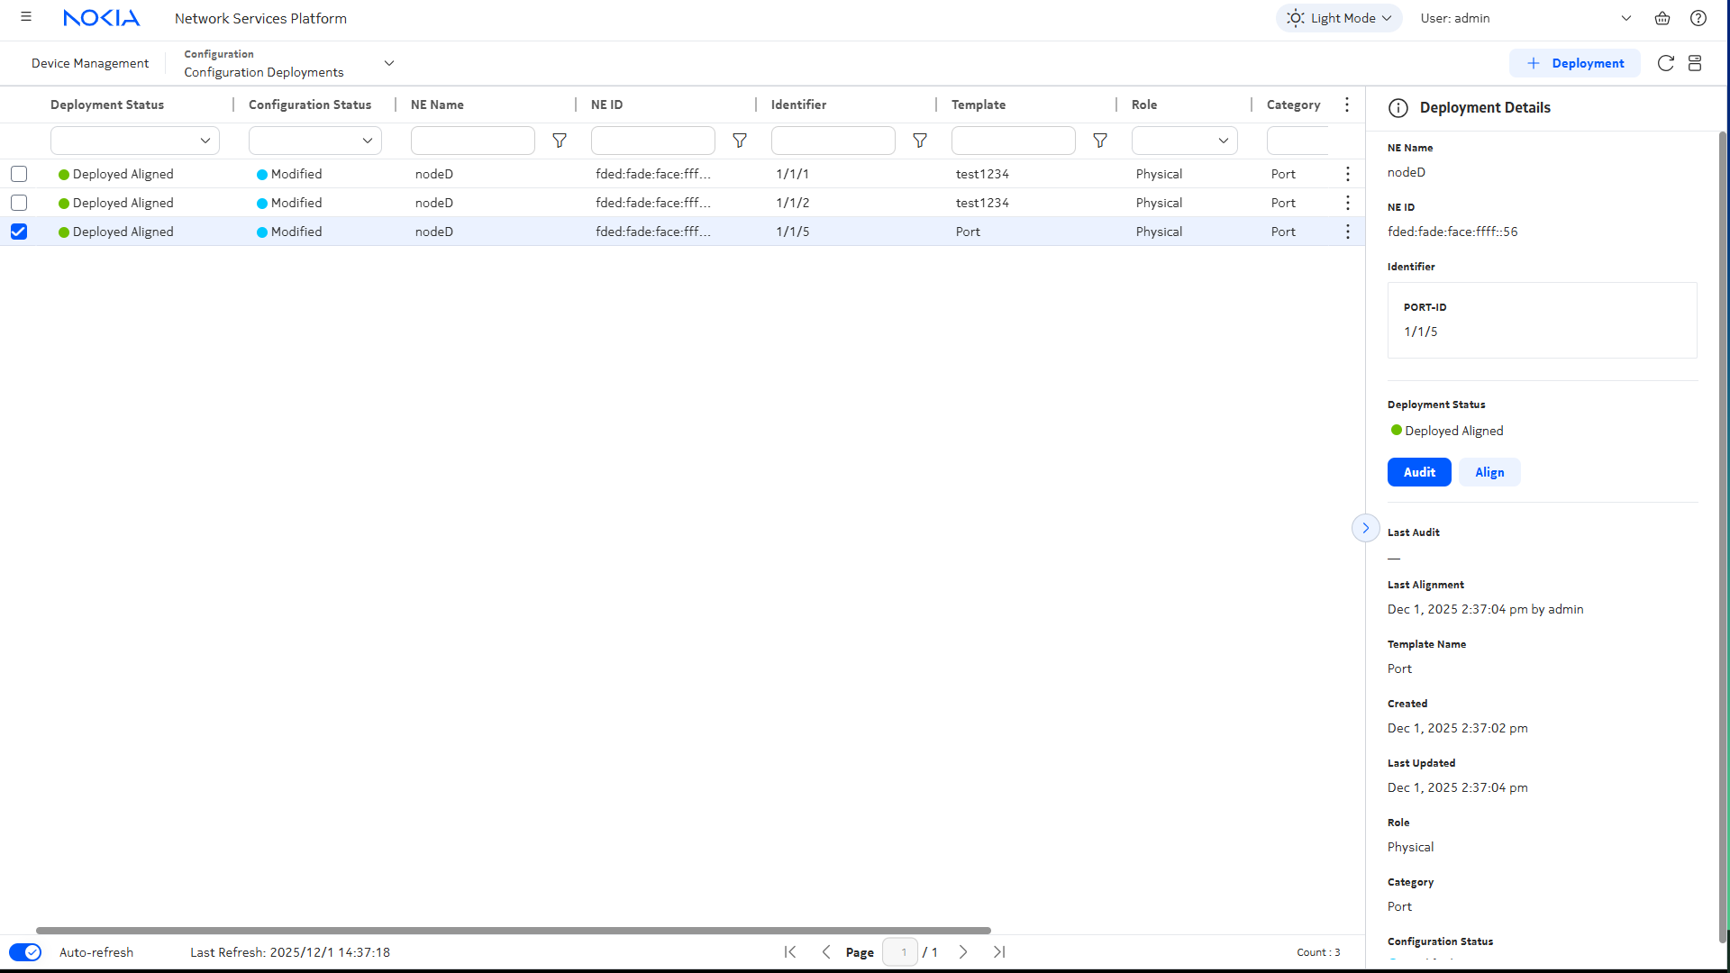Click the NE Name column filter icon
The height and width of the screenshot is (973, 1730).
coord(560,141)
